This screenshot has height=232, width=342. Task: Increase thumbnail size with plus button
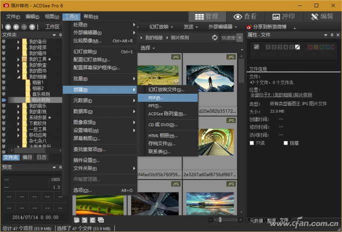point(241,220)
